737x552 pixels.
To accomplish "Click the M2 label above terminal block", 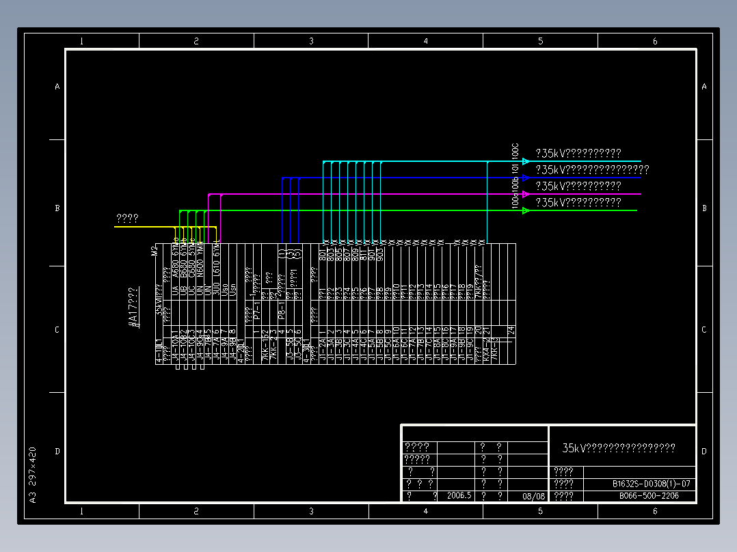I will pos(155,251).
